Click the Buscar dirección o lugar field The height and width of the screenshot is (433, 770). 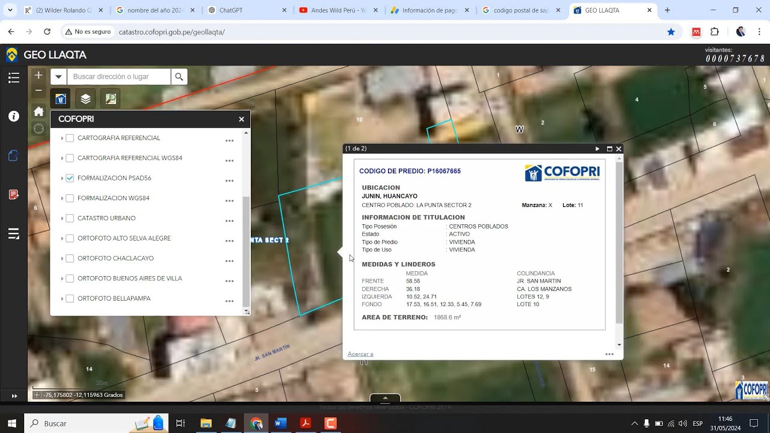[x=119, y=76]
